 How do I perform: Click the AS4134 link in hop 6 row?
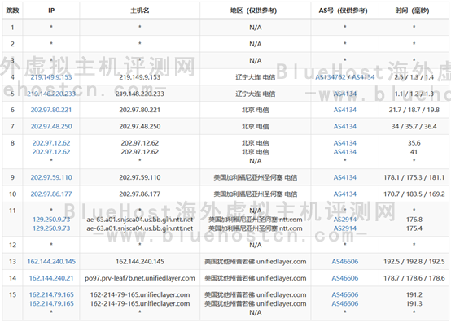click(345, 110)
